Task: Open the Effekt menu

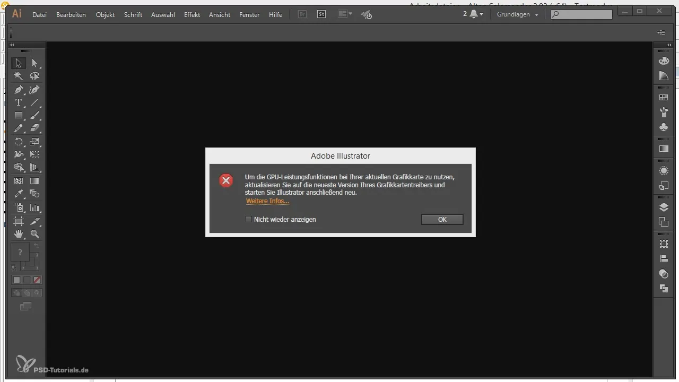Action: pos(192,15)
